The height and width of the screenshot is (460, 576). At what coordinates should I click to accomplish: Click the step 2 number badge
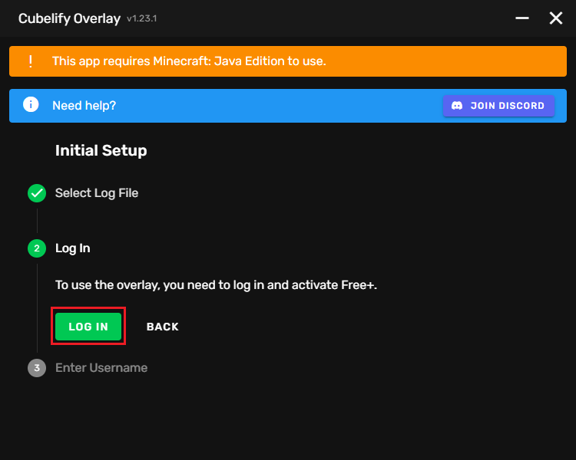[37, 248]
